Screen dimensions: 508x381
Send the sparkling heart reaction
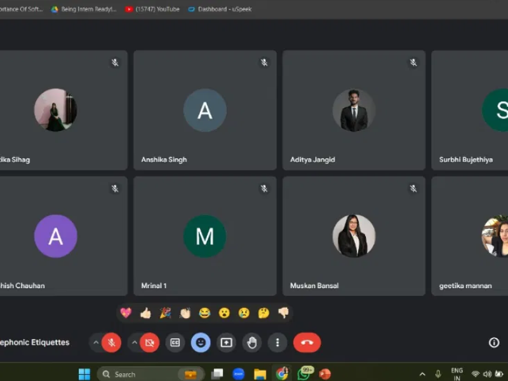(126, 313)
